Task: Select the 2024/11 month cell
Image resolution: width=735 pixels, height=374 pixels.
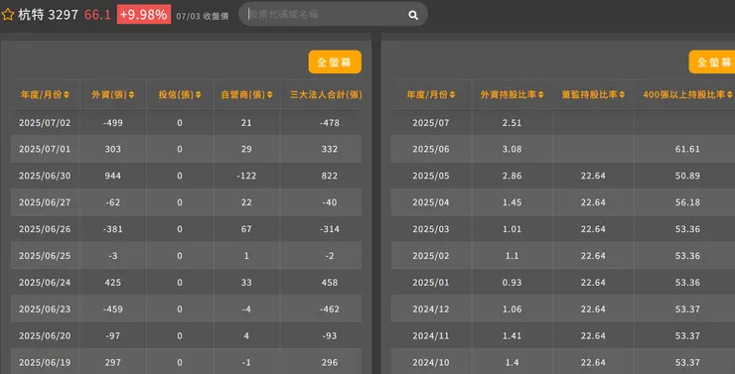Action: pyautogui.click(x=431, y=335)
